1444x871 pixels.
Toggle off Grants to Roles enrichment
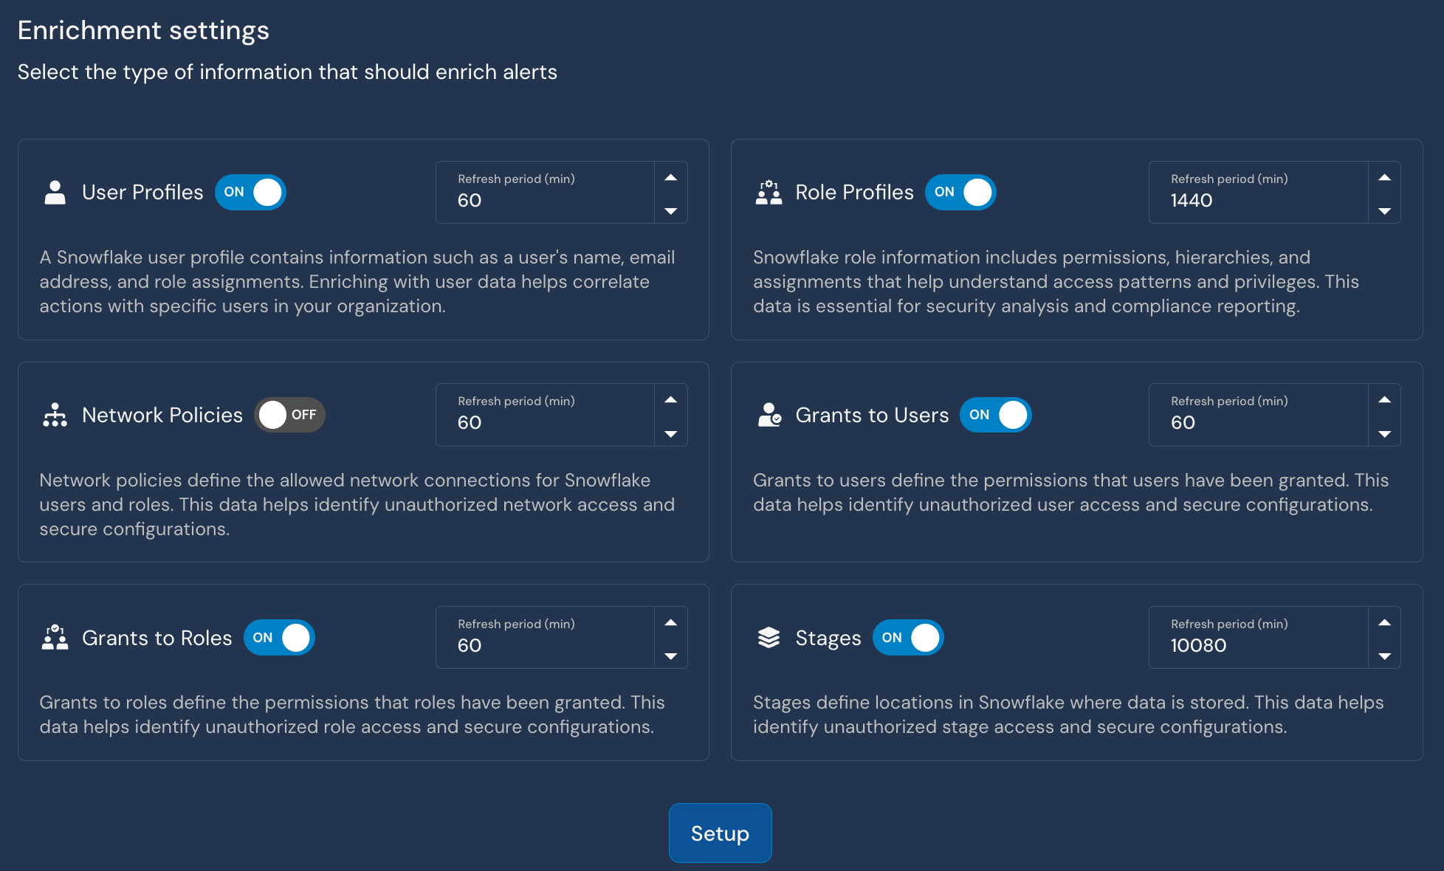[279, 637]
